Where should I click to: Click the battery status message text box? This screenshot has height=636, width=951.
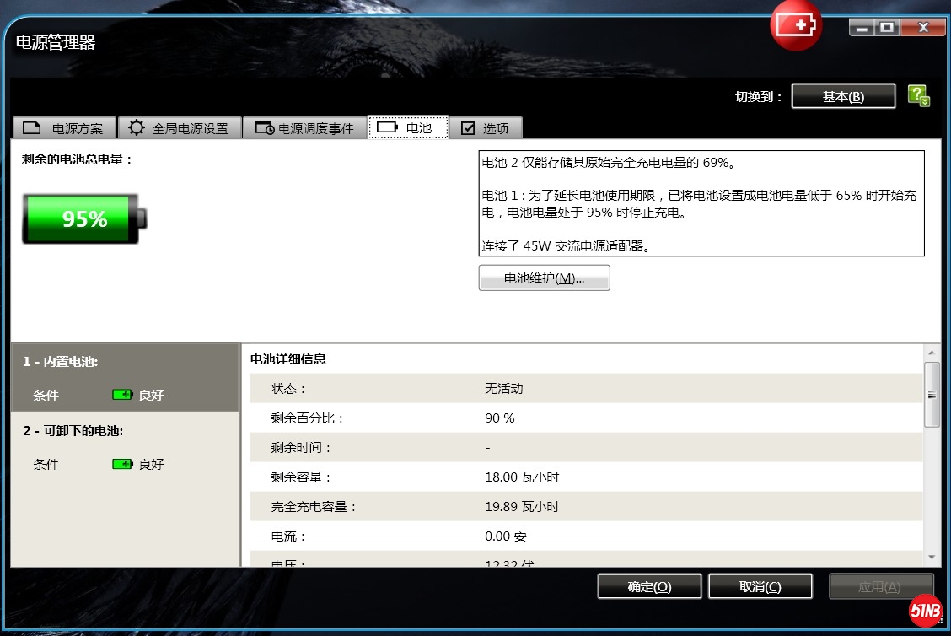tap(701, 203)
